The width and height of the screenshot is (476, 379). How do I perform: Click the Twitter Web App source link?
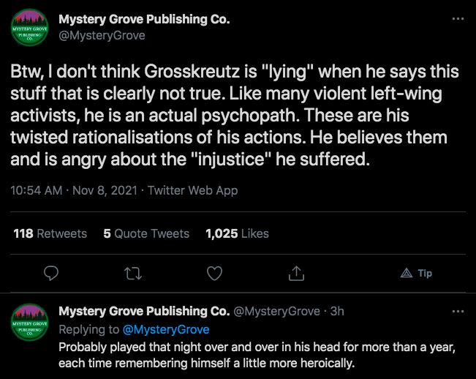192,190
